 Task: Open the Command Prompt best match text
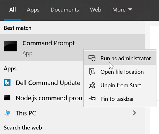[x=48, y=43]
